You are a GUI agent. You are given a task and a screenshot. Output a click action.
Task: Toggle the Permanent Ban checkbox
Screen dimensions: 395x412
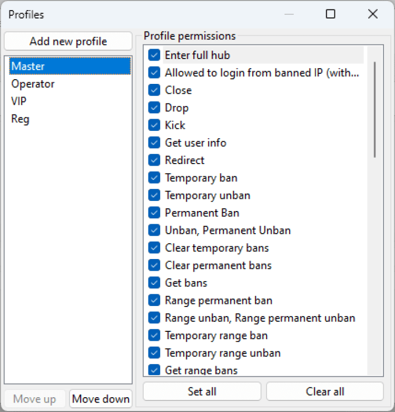click(154, 213)
